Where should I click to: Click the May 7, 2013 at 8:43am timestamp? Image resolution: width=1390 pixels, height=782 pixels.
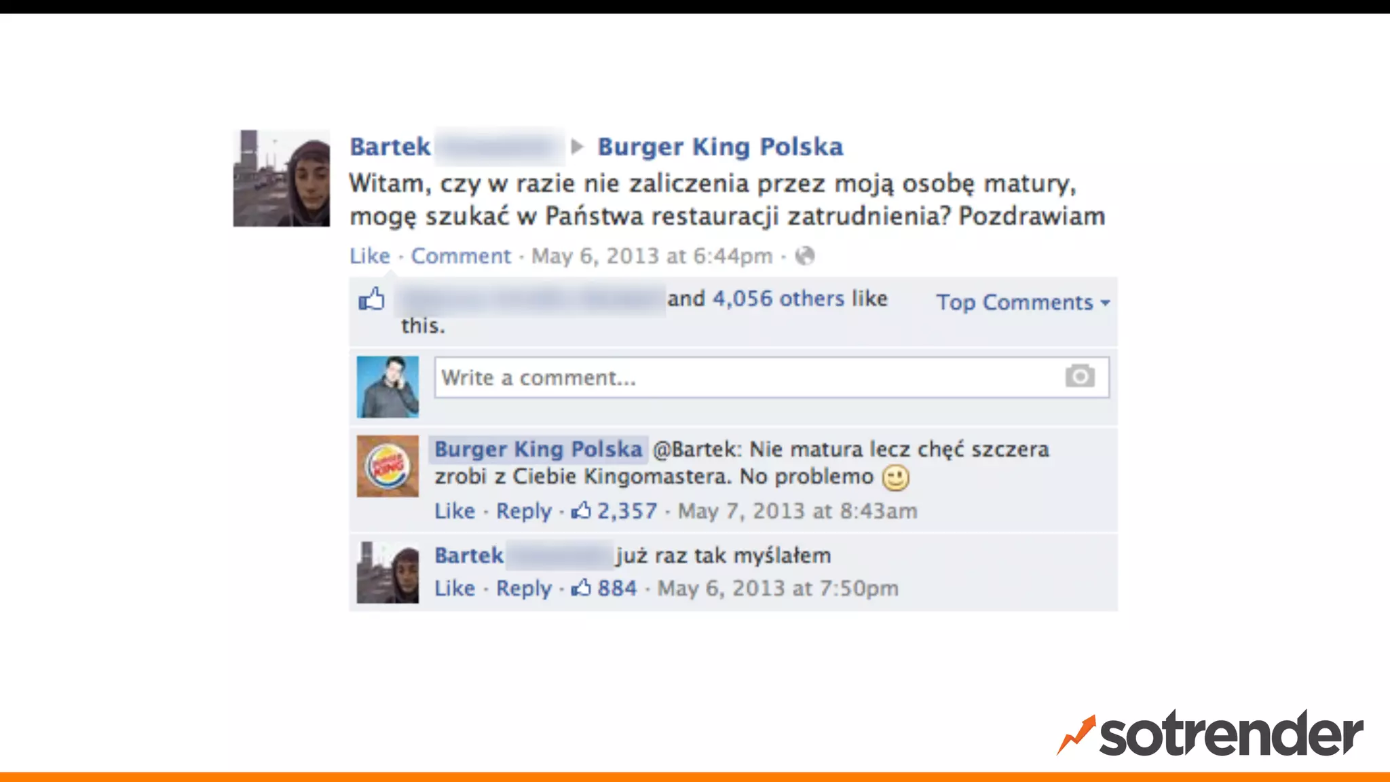[797, 510]
